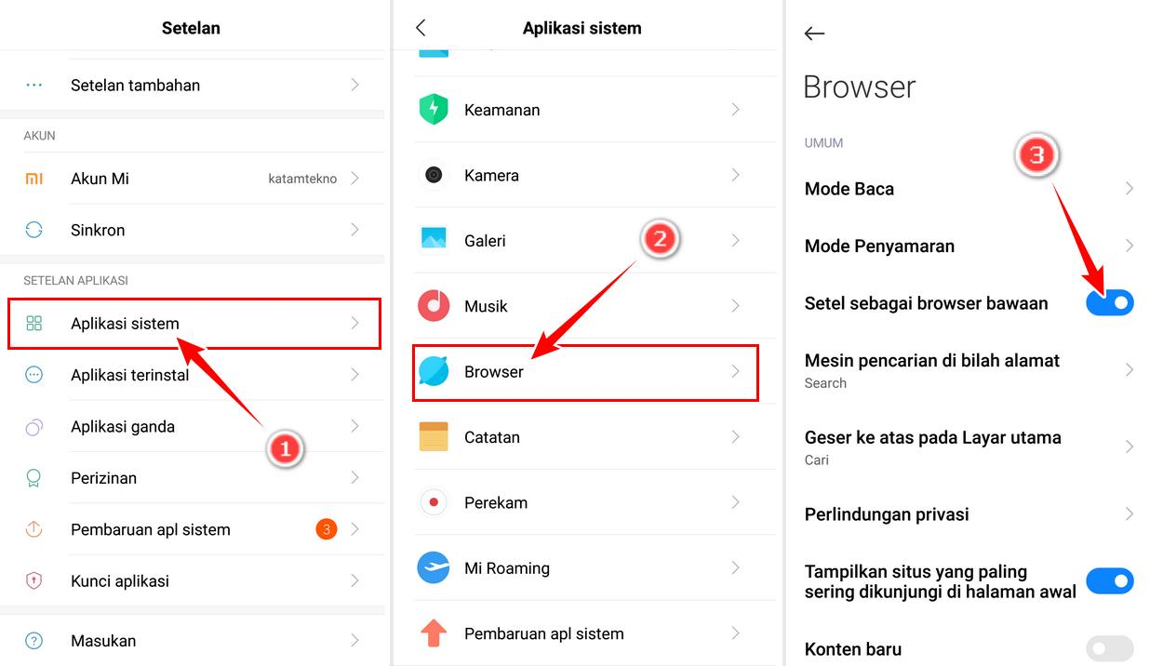Select the Musik app icon
Viewport: 1163px width, 666px height.
coord(434,306)
